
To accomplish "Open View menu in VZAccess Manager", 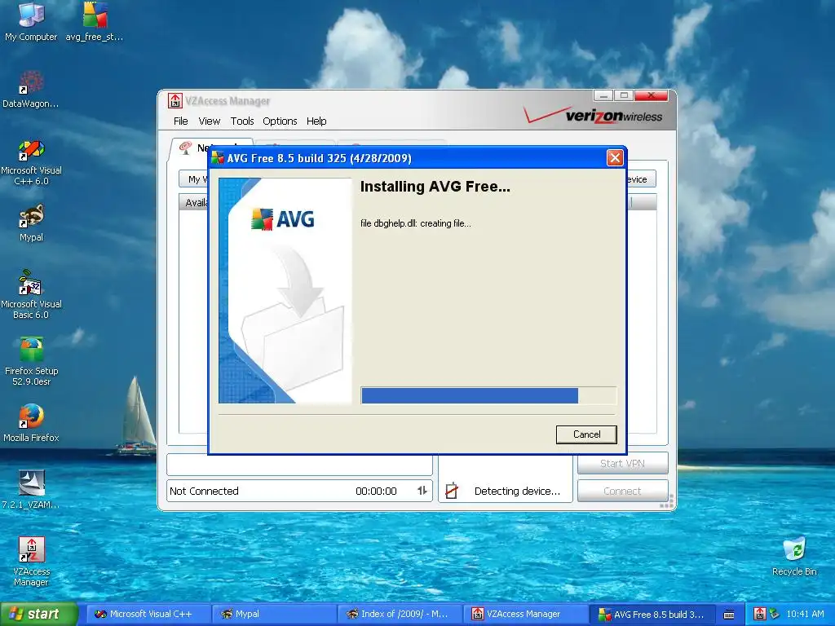I will click(x=210, y=121).
